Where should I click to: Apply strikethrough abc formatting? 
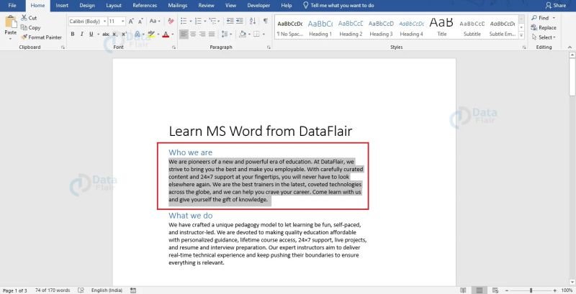(x=106, y=34)
